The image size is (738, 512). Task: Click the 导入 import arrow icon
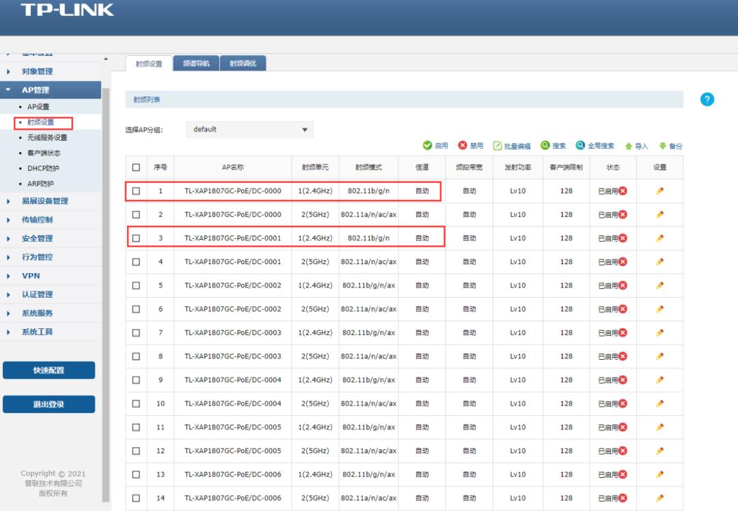tap(629, 146)
